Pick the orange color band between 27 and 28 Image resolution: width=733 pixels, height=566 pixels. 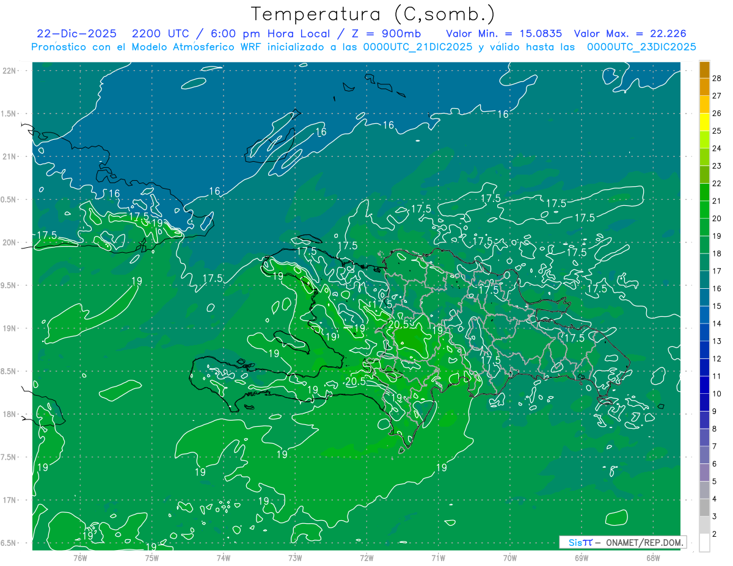[704, 87]
